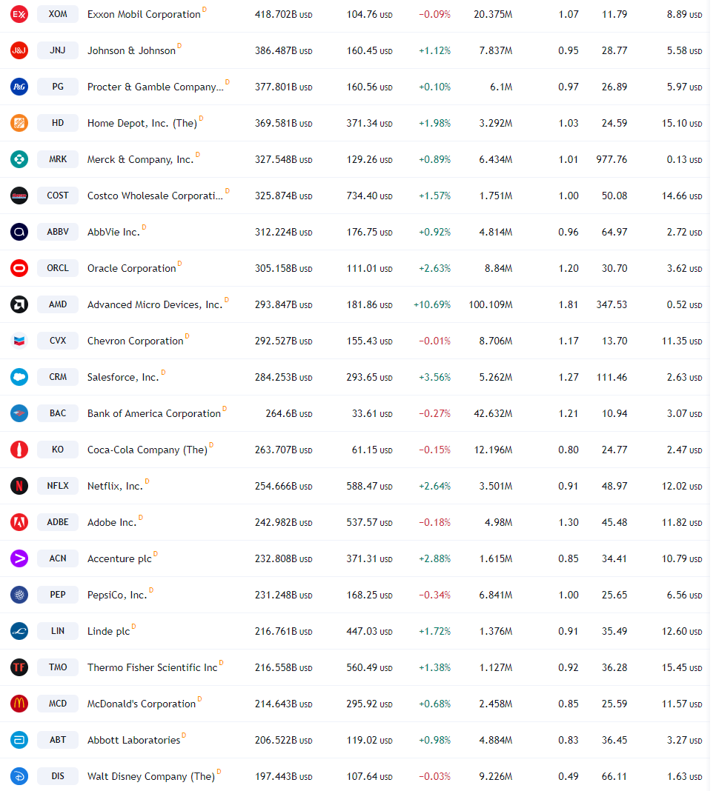The image size is (716, 791).
Task: Open the PG ticker badge
Action: coord(58,87)
